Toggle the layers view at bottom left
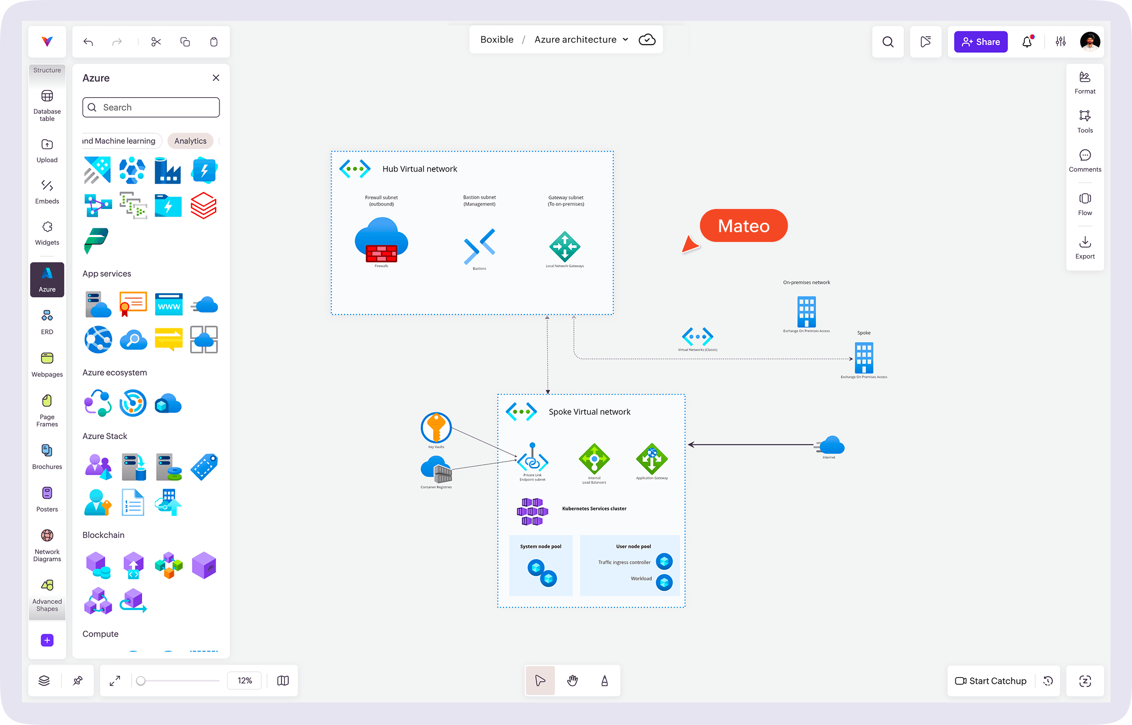This screenshot has height=725, width=1132. pyautogui.click(x=44, y=680)
